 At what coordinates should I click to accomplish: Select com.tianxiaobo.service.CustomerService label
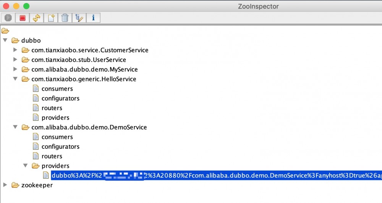[90, 50]
